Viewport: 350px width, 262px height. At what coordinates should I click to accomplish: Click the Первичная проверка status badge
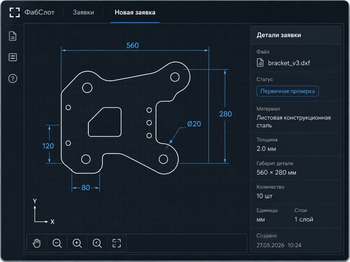point(287,91)
